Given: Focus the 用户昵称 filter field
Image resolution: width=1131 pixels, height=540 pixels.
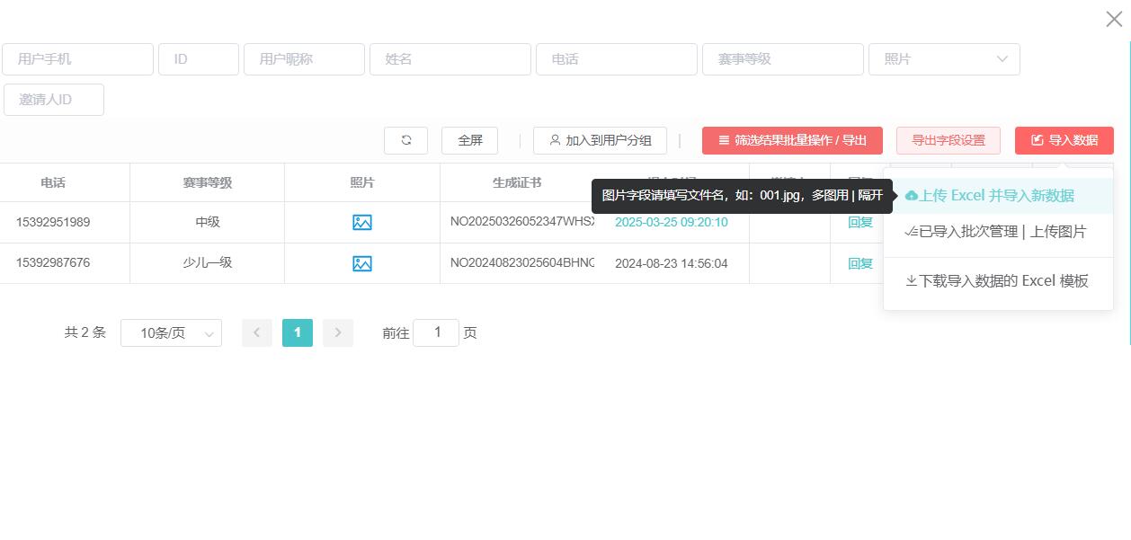Looking at the screenshot, I should click(x=304, y=58).
